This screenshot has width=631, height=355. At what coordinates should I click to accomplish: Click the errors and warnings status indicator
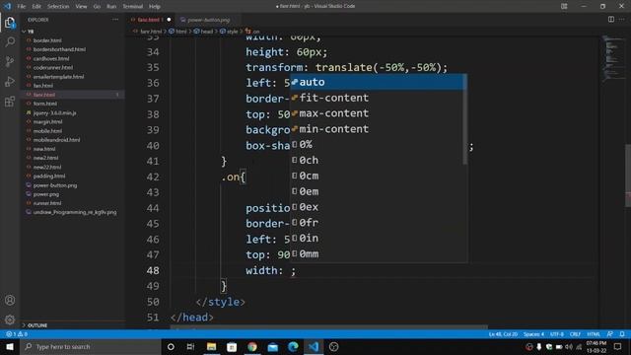[x=17, y=334]
